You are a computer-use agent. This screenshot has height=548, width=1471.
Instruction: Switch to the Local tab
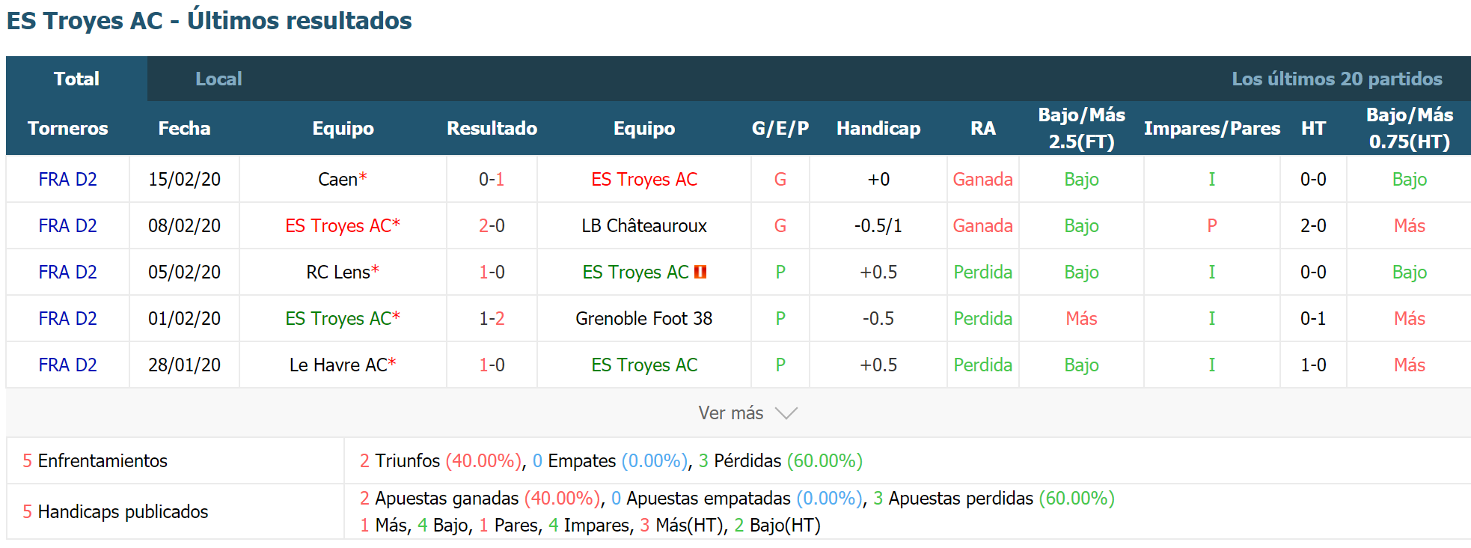[218, 79]
